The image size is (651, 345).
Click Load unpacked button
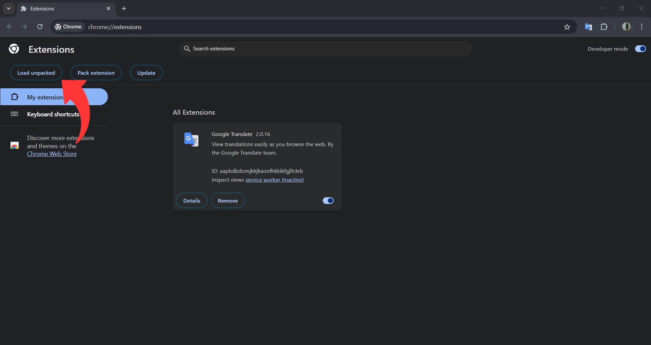(x=36, y=73)
